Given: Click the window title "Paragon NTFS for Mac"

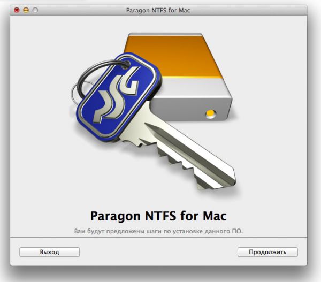Looking at the screenshot, I should click(x=158, y=10).
